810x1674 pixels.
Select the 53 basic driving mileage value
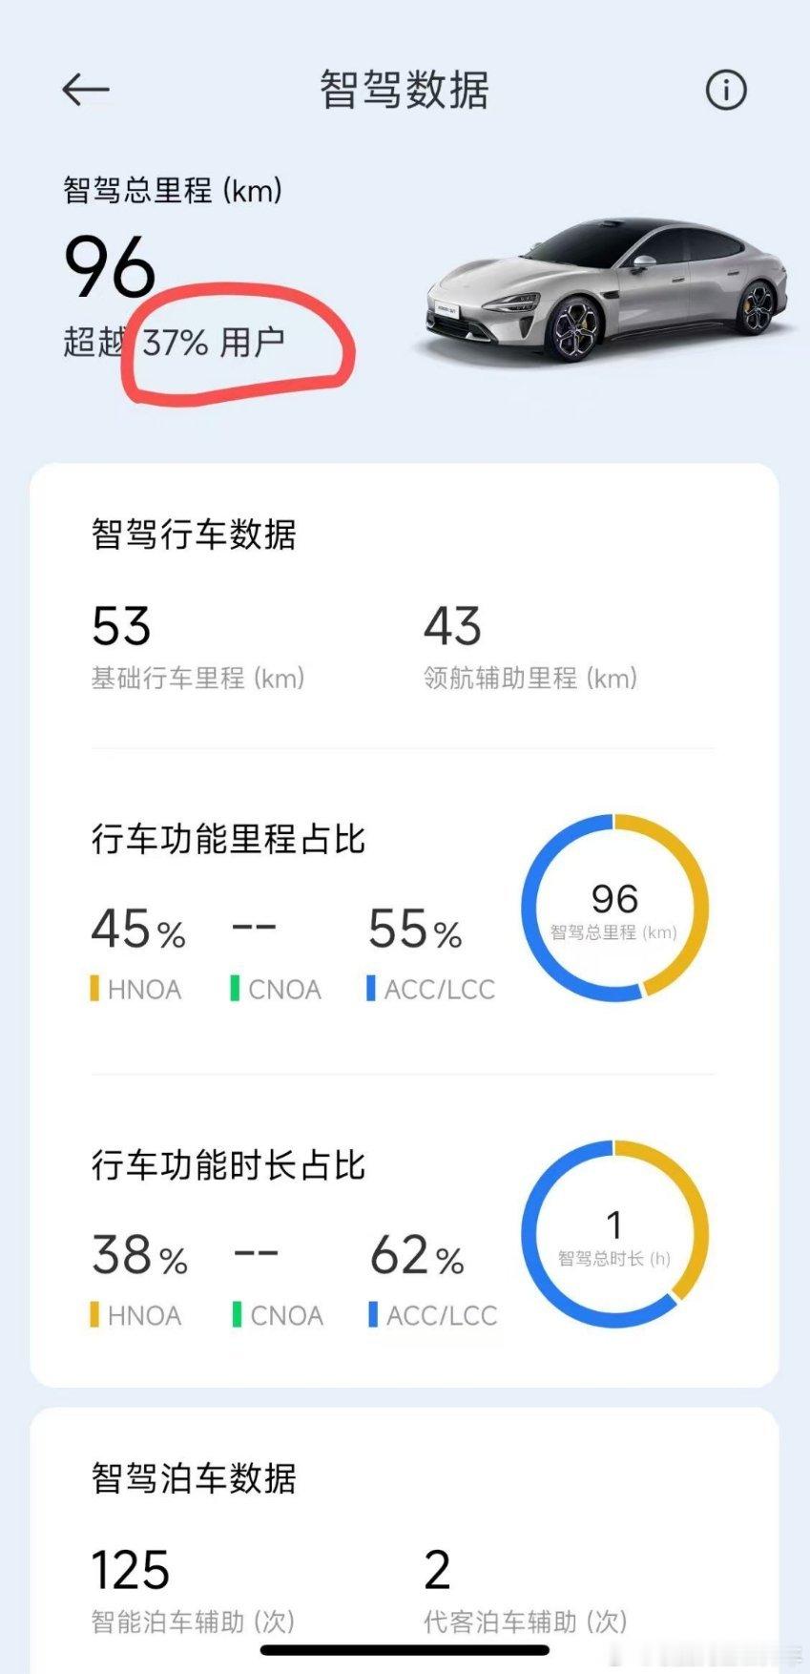(121, 627)
